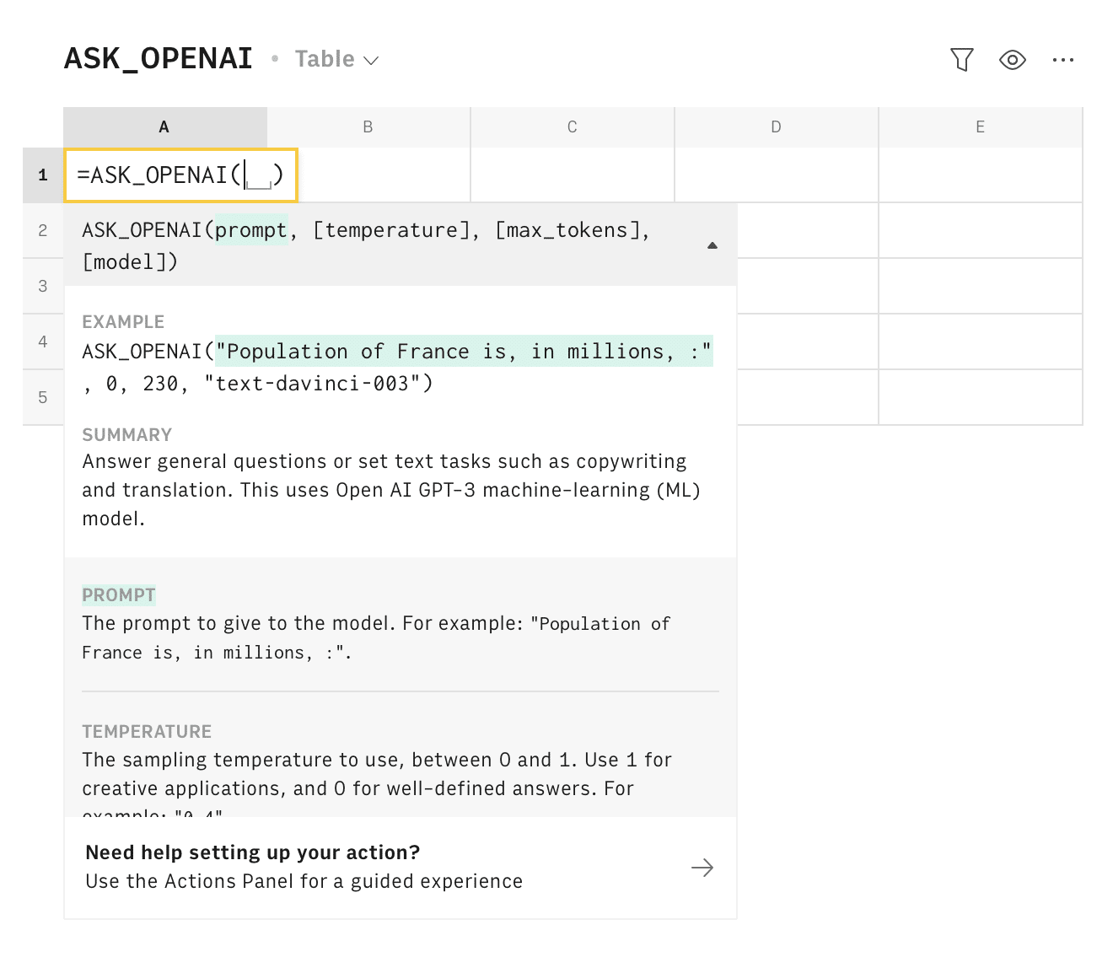Click the PROMPT section label
Image resolution: width=1113 pixels, height=957 pixels.
pyautogui.click(x=118, y=594)
